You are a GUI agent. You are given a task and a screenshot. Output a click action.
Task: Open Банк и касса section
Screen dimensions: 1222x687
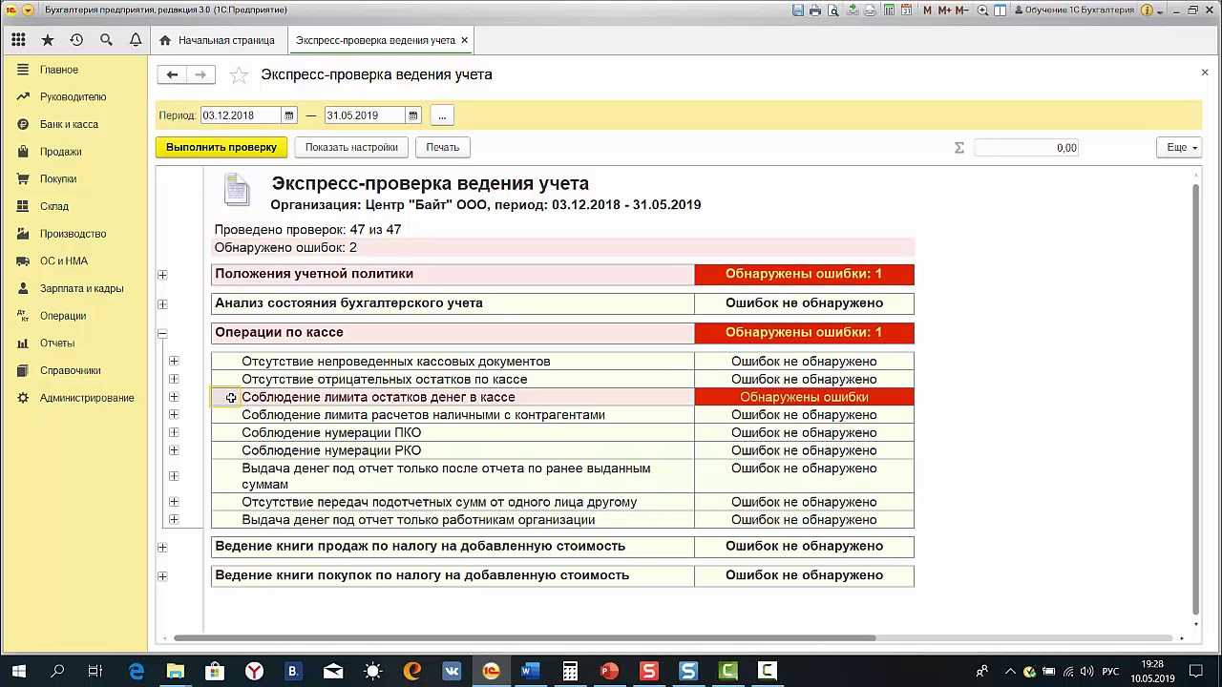69,124
